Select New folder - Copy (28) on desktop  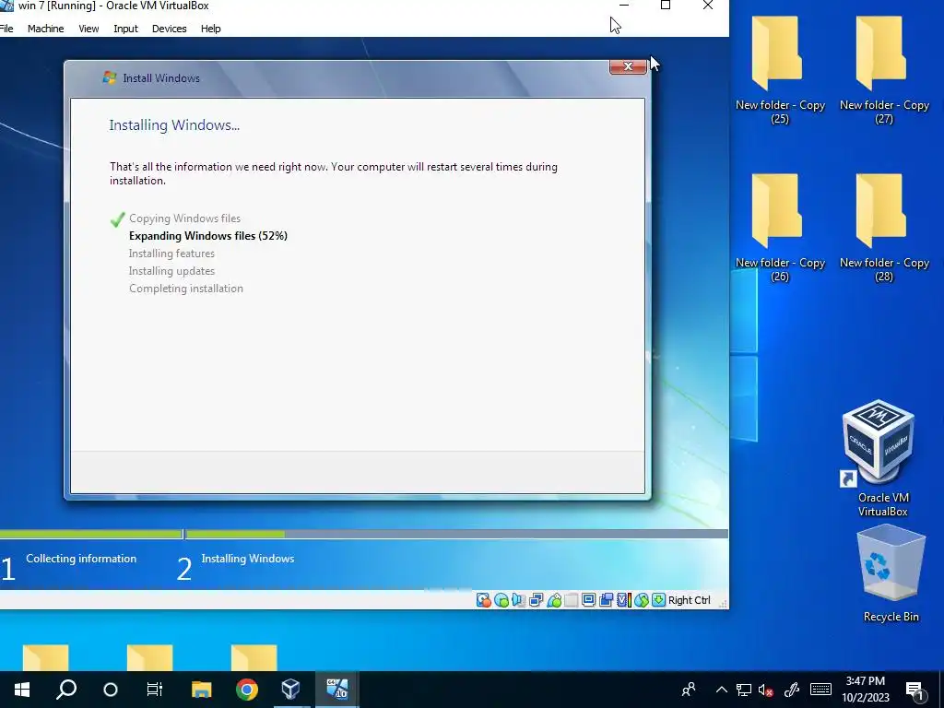(x=884, y=228)
